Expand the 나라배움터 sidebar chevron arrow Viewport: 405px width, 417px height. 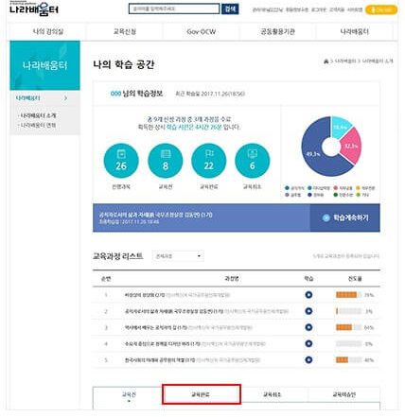click(65, 98)
